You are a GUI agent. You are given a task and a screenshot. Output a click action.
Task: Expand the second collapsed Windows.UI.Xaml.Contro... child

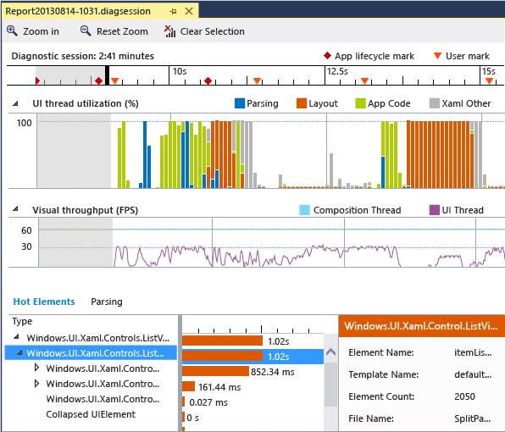(36, 384)
